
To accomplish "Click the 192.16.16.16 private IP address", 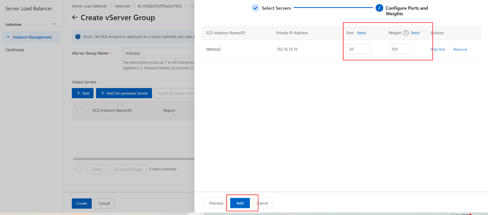I will (x=287, y=50).
